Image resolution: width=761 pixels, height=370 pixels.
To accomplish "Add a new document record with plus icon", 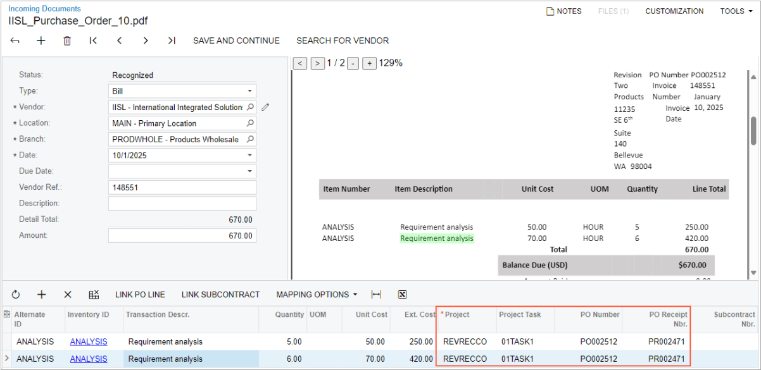I will coord(41,40).
